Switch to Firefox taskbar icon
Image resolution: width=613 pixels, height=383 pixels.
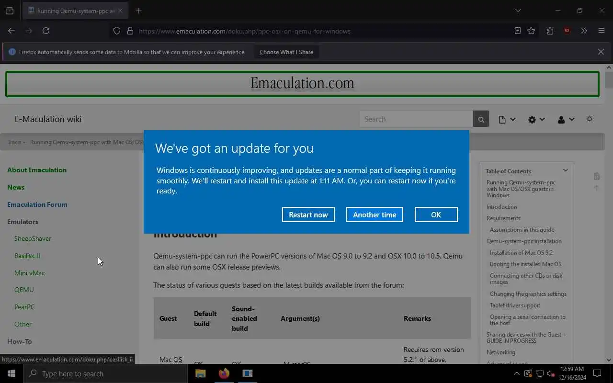pos(224,373)
